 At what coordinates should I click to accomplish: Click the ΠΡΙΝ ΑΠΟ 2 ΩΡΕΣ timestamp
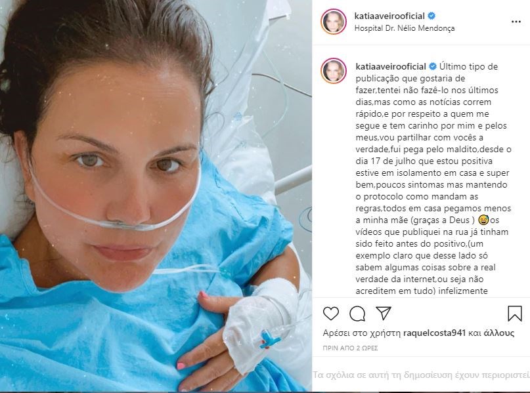click(350, 348)
